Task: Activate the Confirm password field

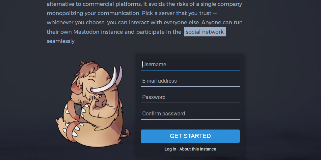Action: point(190,114)
